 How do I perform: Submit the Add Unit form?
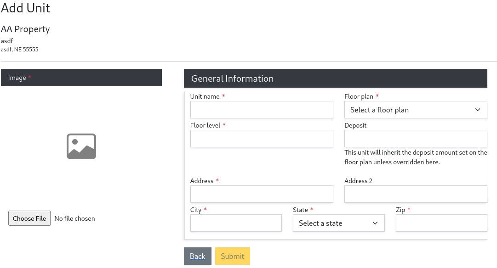click(x=232, y=256)
